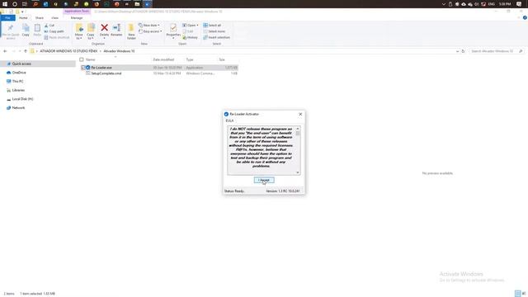The image size is (528, 297).
Task: Click Paste shortcut in ribbon
Action: pos(57,37)
